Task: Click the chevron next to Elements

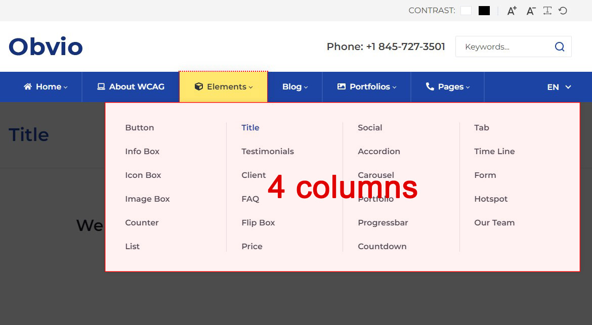Action: 250,87
